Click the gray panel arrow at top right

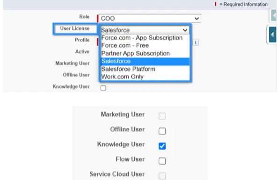point(274,15)
